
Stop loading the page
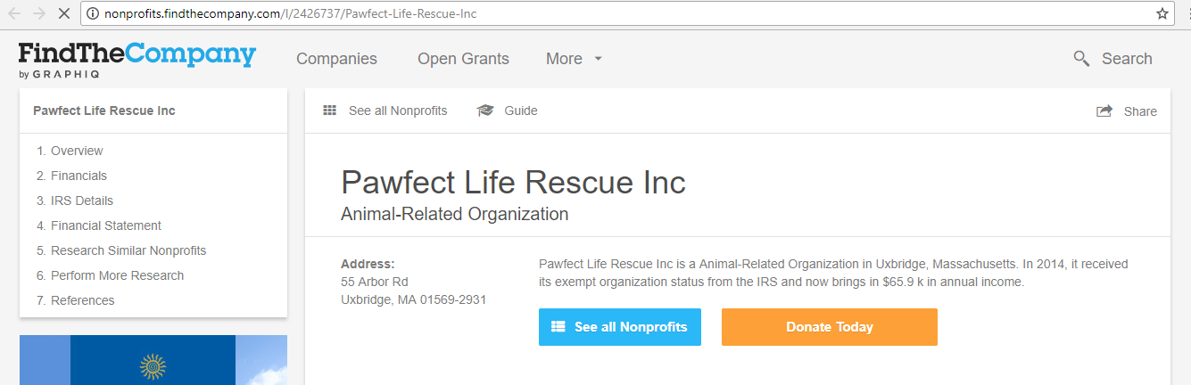[64, 13]
